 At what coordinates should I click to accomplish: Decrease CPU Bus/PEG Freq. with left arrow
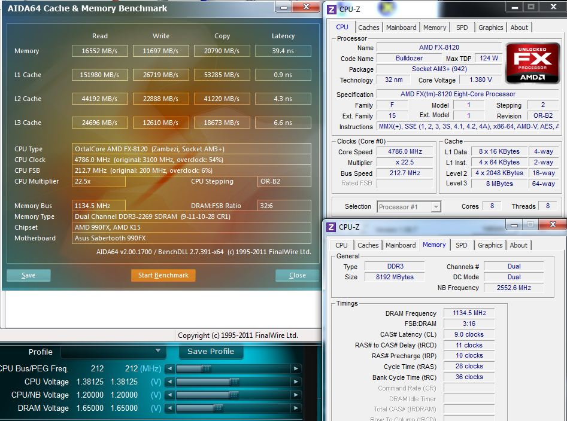point(170,369)
